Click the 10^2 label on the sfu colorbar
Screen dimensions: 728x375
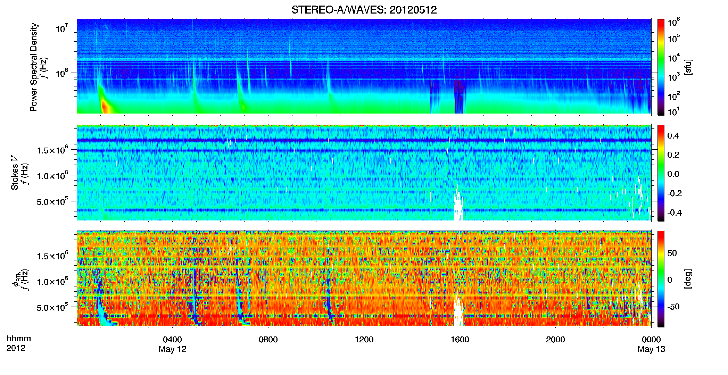[674, 96]
